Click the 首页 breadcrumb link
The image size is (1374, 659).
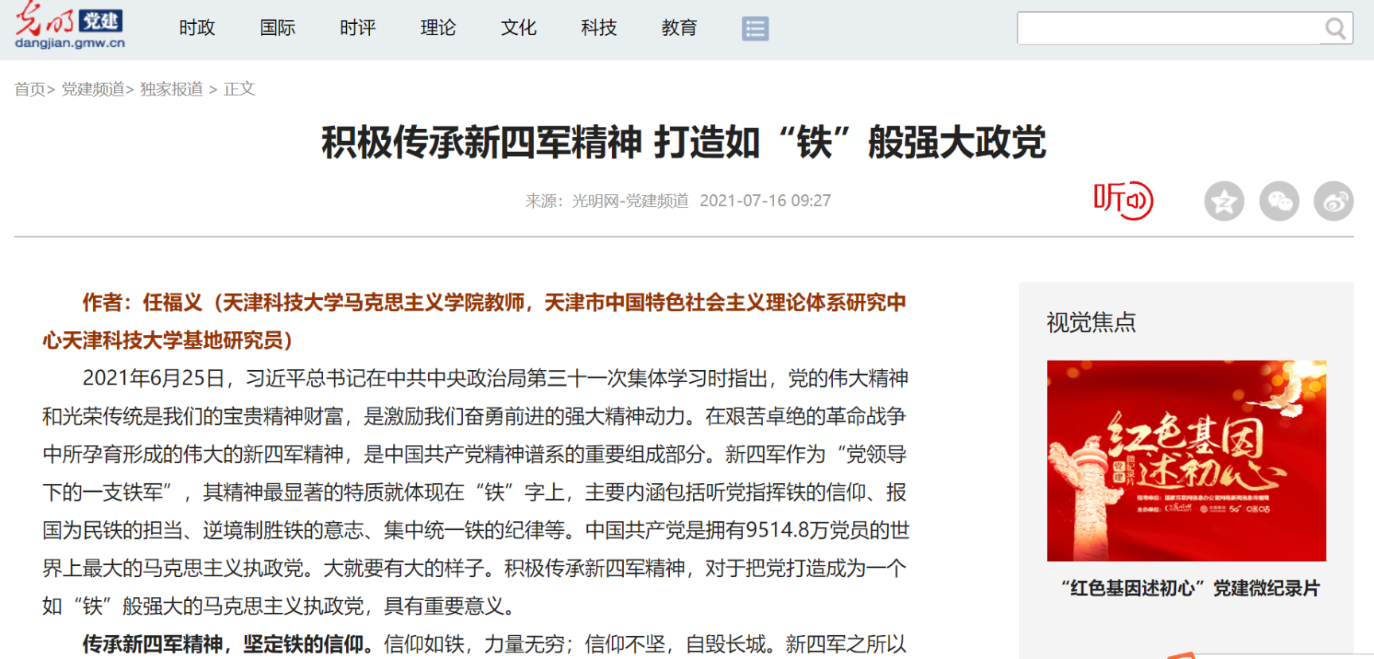30,89
